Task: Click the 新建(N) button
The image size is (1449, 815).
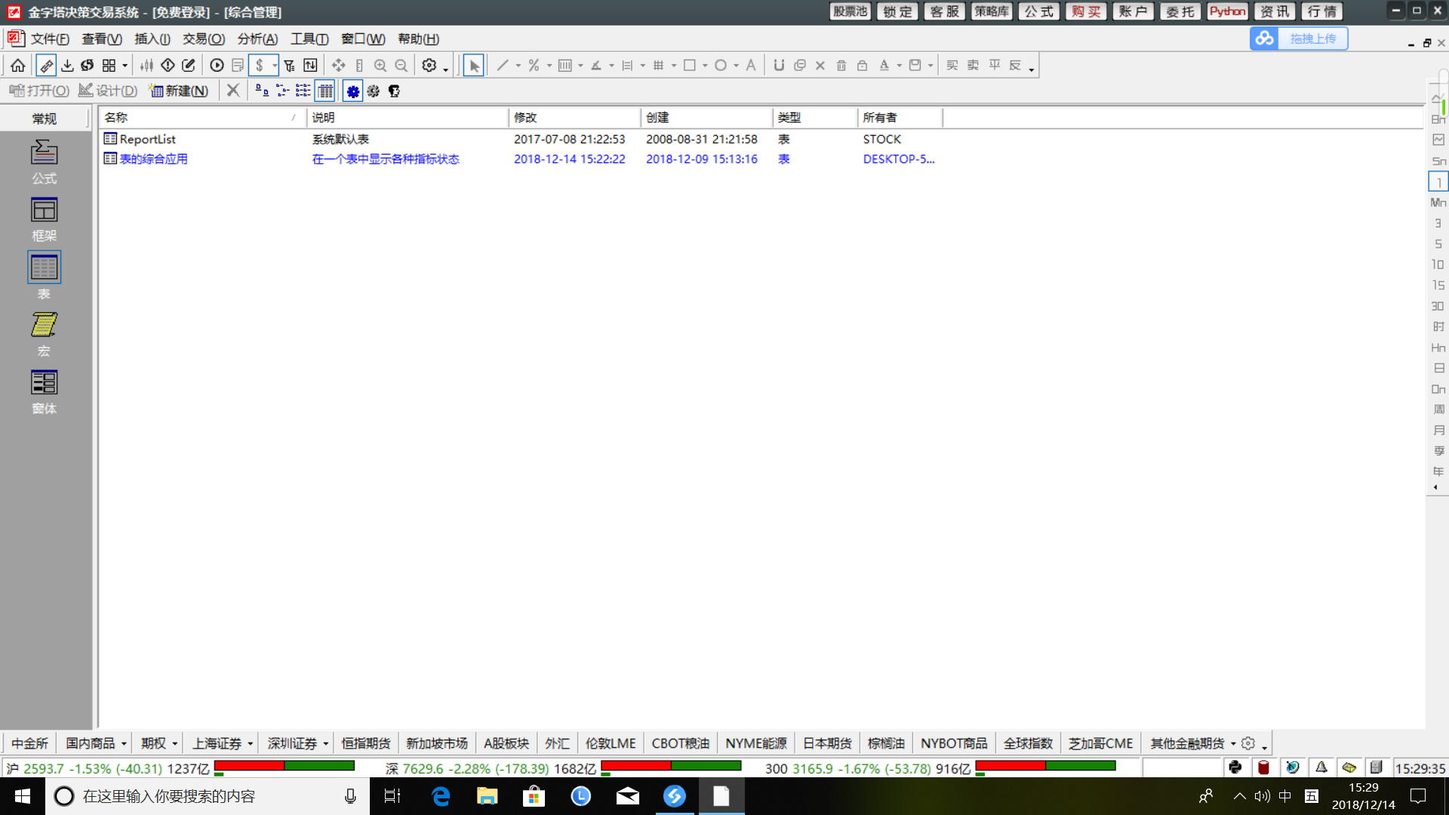Action: coord(180,91)
